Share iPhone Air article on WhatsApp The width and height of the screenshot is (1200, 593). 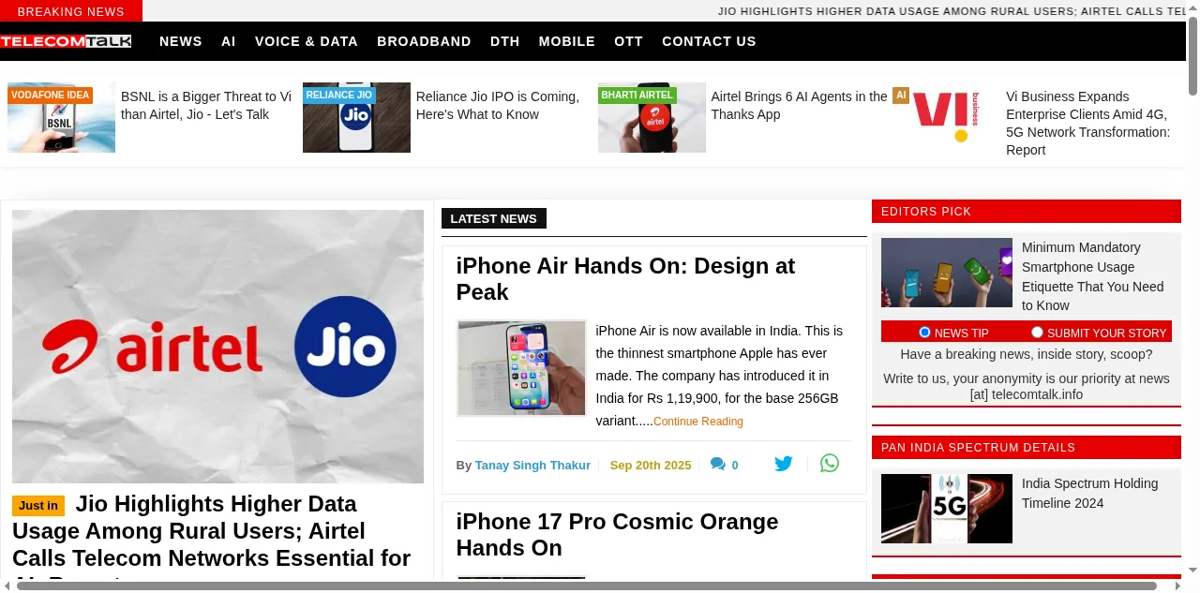[x=830, y=463]
